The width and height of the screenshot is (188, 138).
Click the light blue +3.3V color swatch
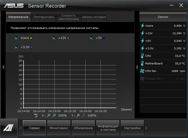tap(32, 47)
